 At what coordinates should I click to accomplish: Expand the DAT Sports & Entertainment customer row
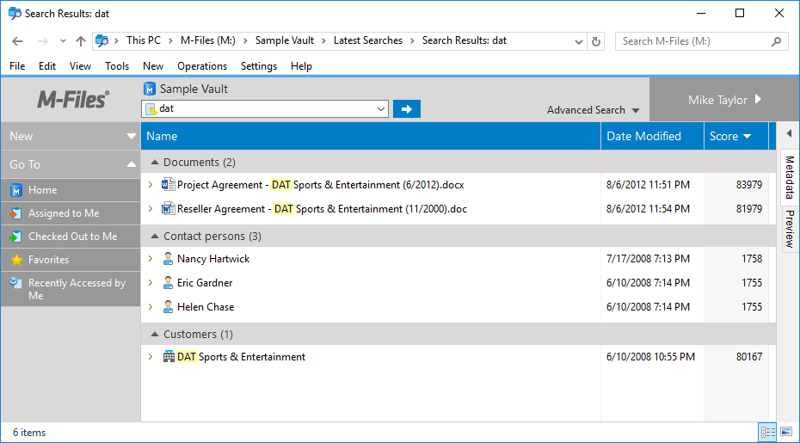coord(151,356)
